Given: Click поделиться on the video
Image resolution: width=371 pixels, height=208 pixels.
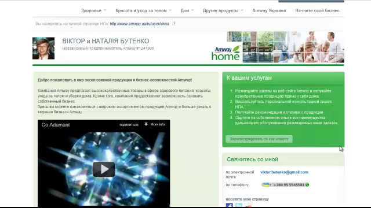Looking at the screenshot, I should tap(129, 125).
